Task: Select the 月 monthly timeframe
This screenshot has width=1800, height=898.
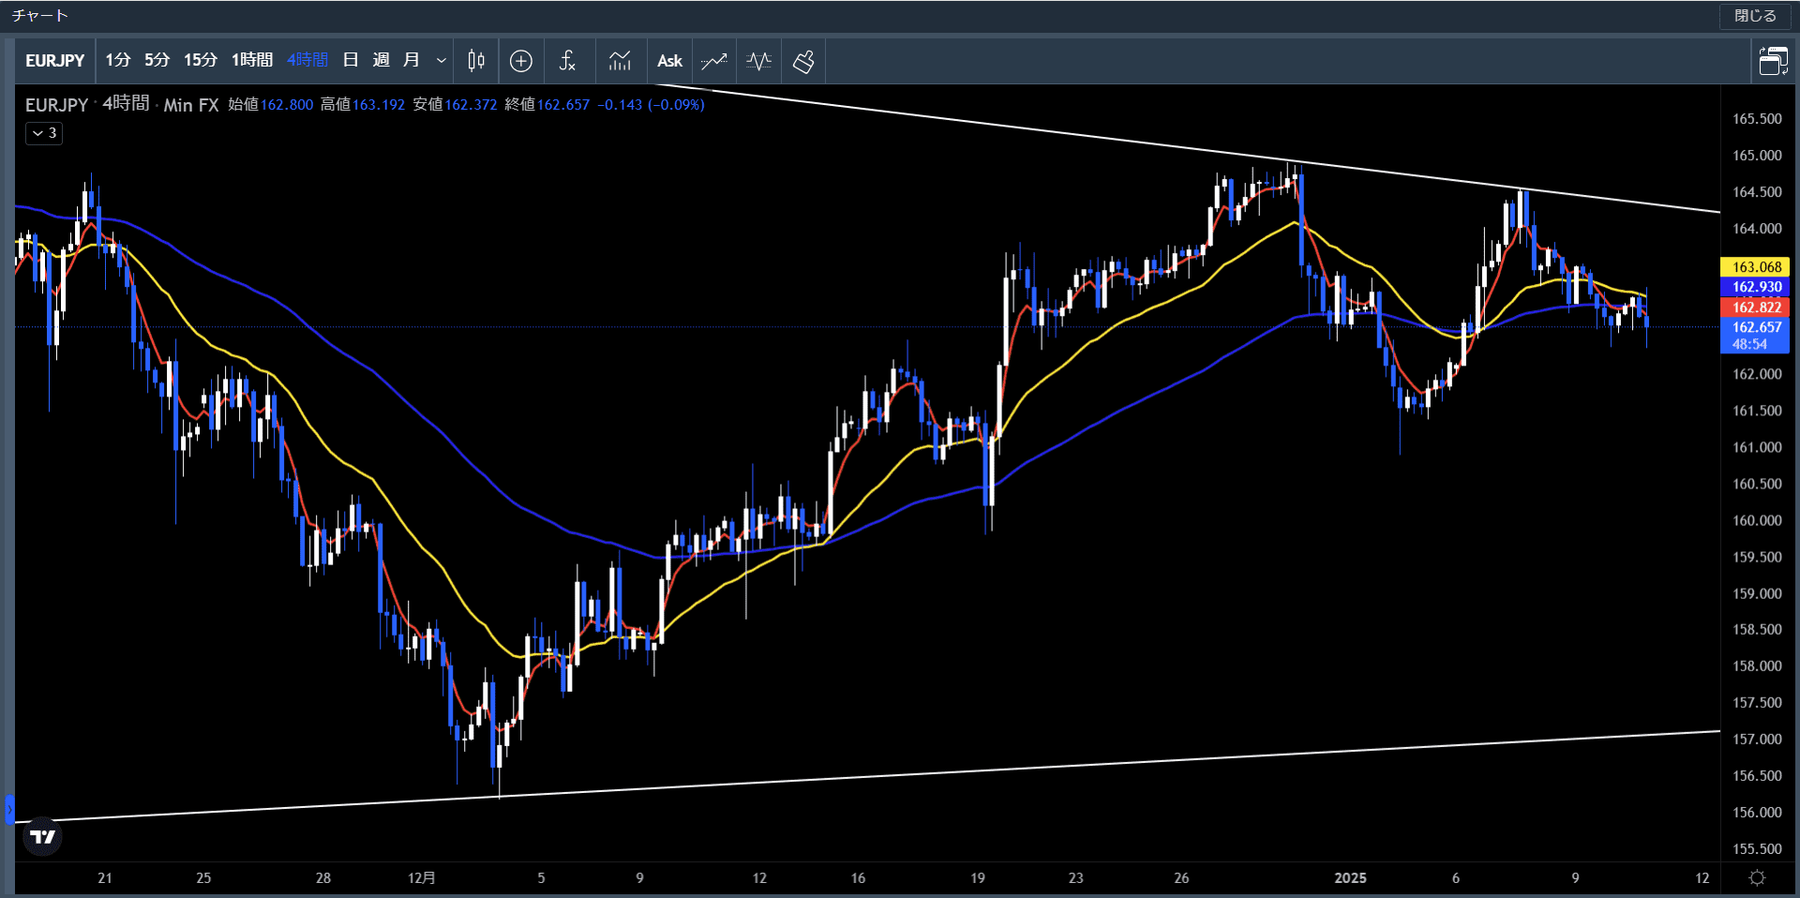Action: pos(411,61)
